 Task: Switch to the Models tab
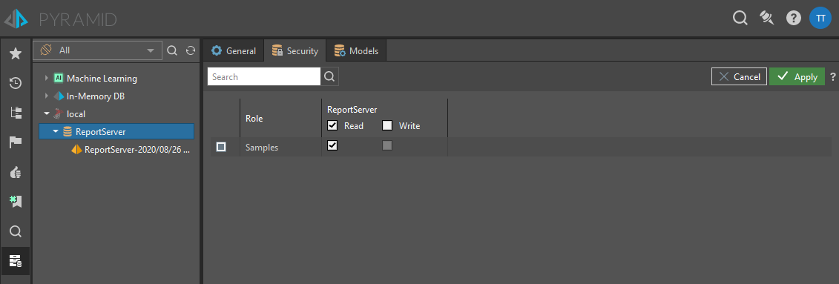356,51
